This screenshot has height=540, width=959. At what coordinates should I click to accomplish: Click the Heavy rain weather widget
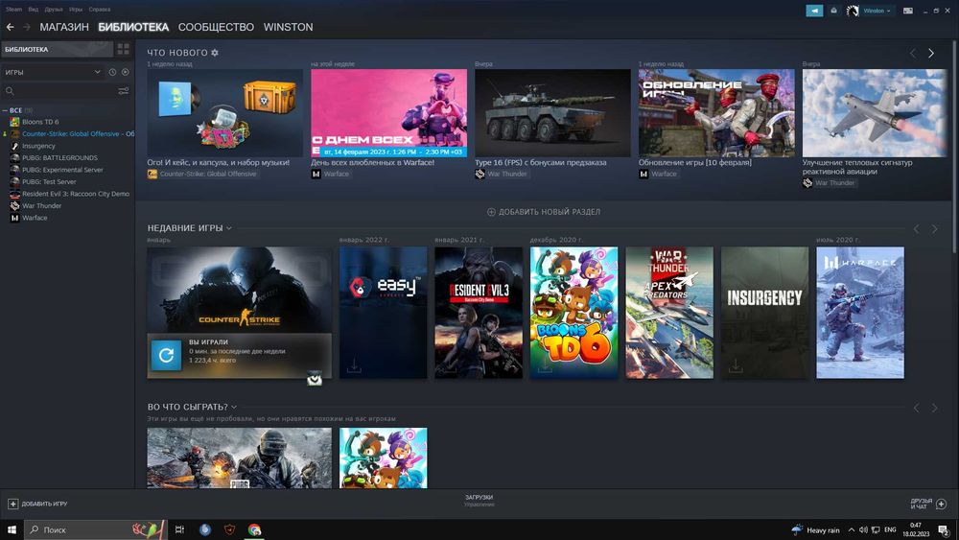(x=816, y=529)
